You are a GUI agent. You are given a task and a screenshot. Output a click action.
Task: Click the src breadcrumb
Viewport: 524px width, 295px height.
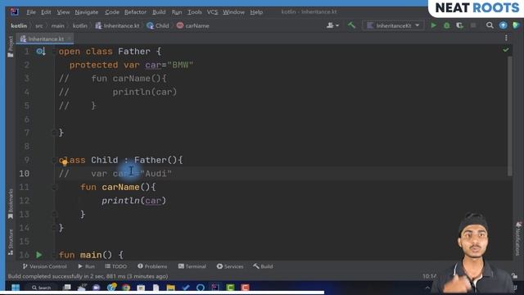tap(39, 25)
